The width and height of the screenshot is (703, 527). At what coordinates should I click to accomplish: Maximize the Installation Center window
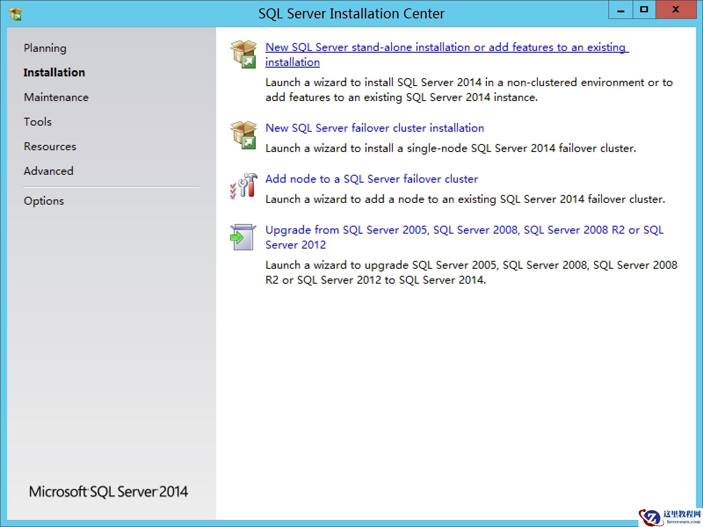tap(644, 10)
